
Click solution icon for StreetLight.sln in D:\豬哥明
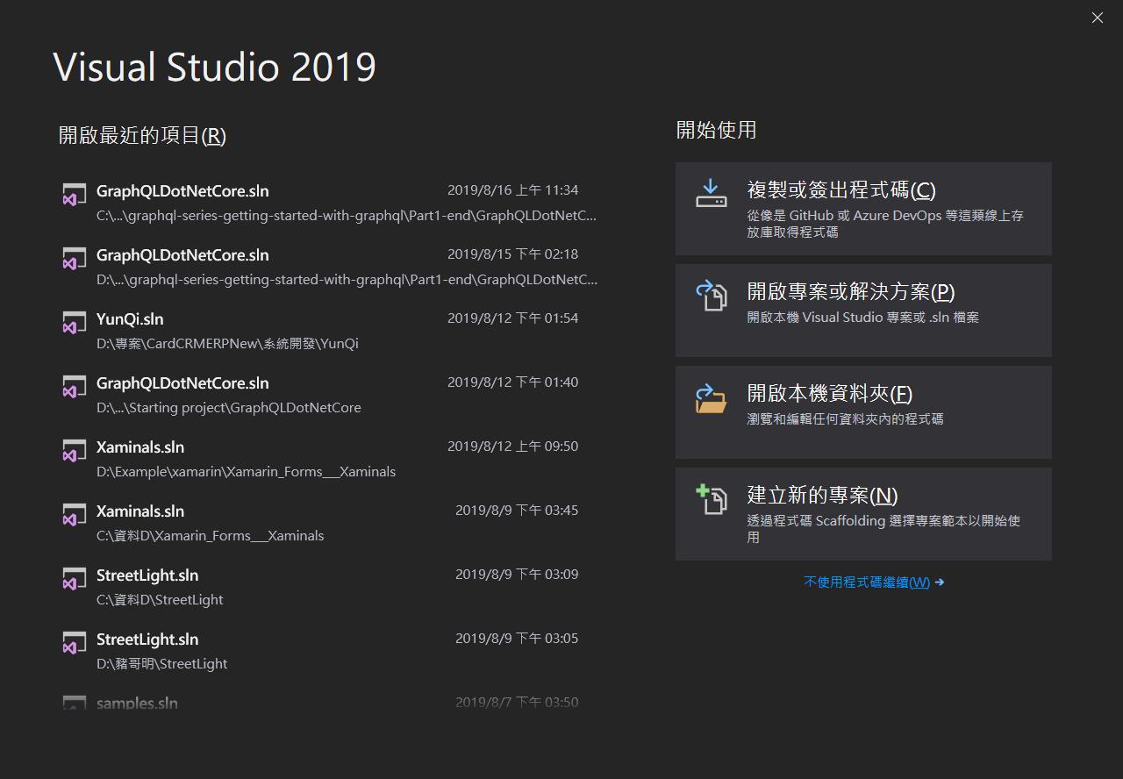[x=74, y=642]
